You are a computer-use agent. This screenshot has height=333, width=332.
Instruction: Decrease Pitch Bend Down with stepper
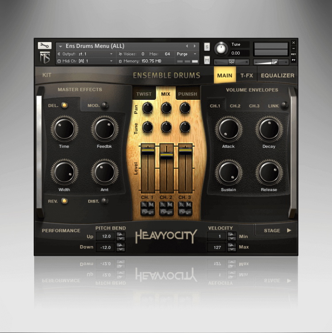pyautogui.click(x=121, y=250)
